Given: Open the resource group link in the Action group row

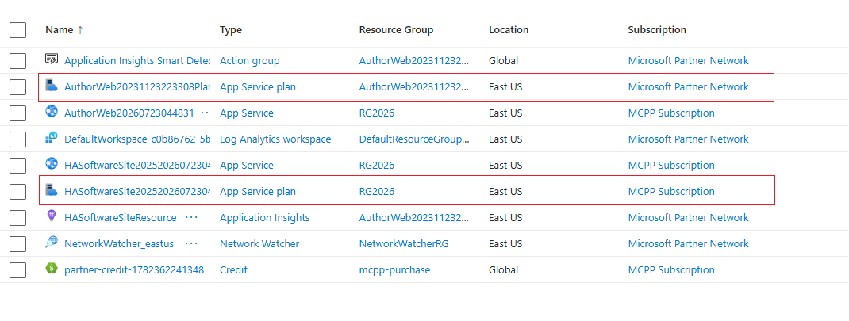Looking at the screenshot, I should [x=414, y=60].
